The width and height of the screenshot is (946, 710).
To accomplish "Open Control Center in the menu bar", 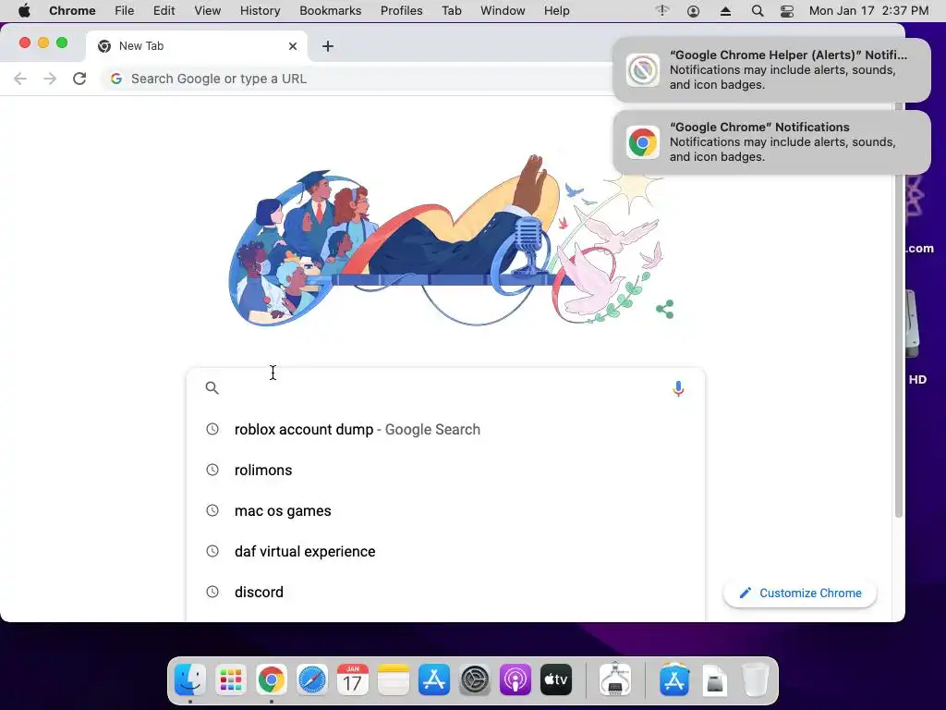I will (x=787, y=10).
